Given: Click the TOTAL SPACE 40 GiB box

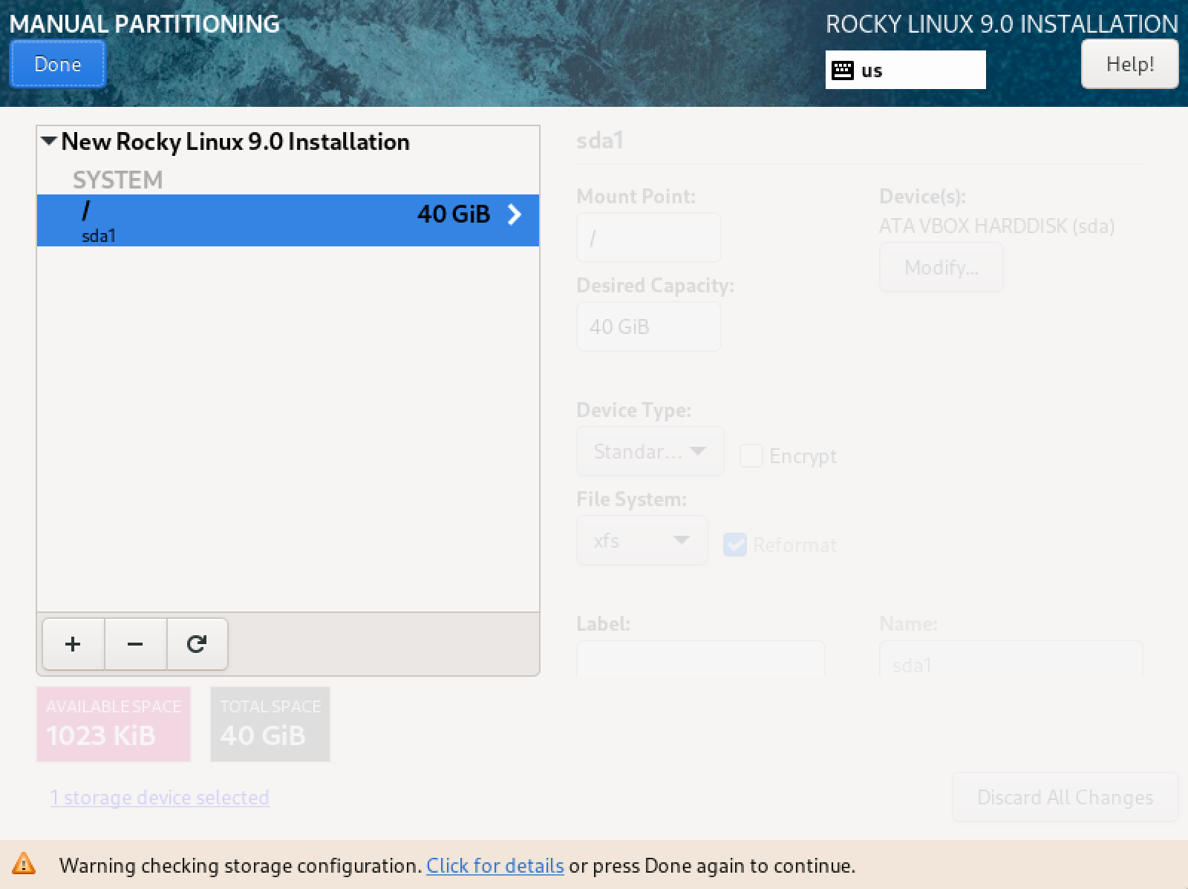Looking at the screenshot, I should [270, 724].
